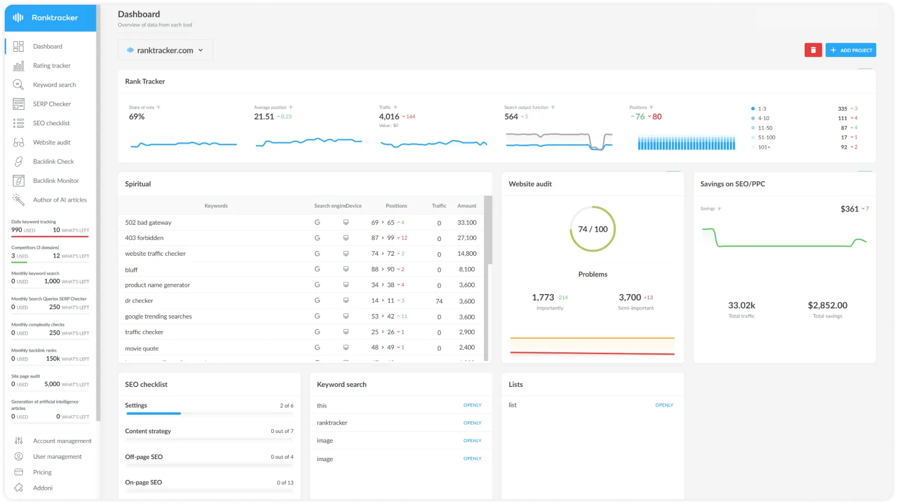The width and height of the screenshot is (897, 504).
Task: Click the User management person icon
Action: pos(18,456)
